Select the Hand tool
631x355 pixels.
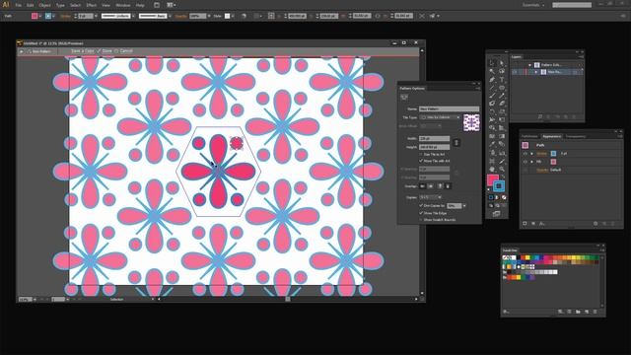[492, 169]
